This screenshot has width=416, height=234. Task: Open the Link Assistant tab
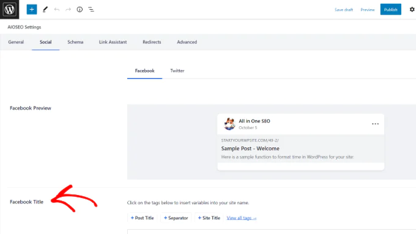click(113, 42)
